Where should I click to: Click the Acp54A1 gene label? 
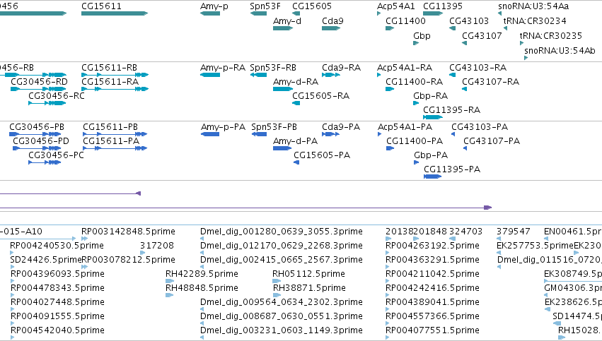[396, 6]
